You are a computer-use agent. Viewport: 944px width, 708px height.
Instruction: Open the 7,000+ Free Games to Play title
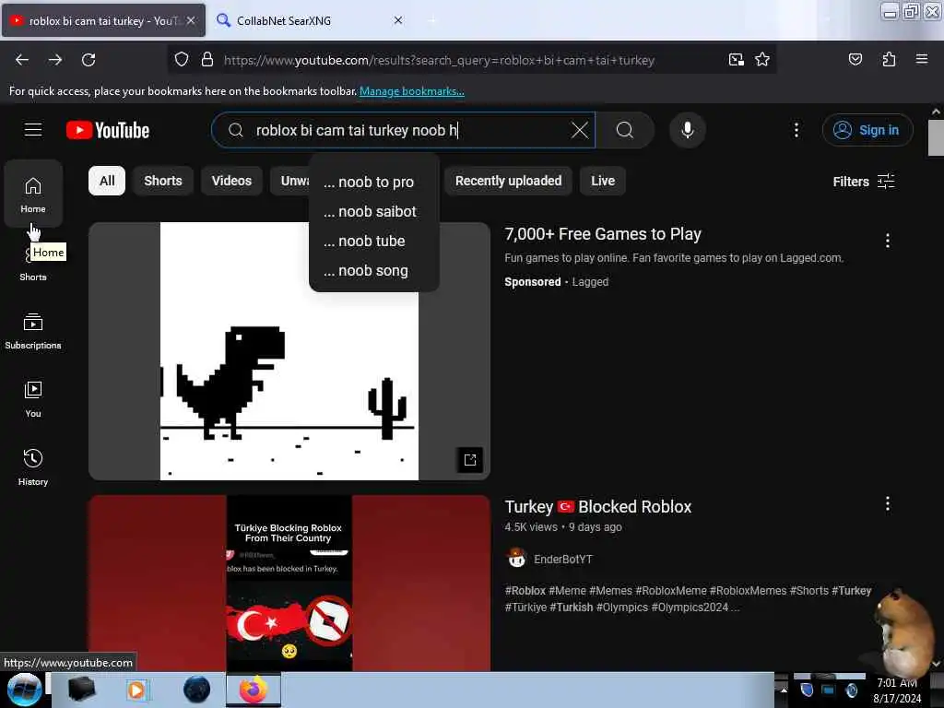[x=603, y=233]
